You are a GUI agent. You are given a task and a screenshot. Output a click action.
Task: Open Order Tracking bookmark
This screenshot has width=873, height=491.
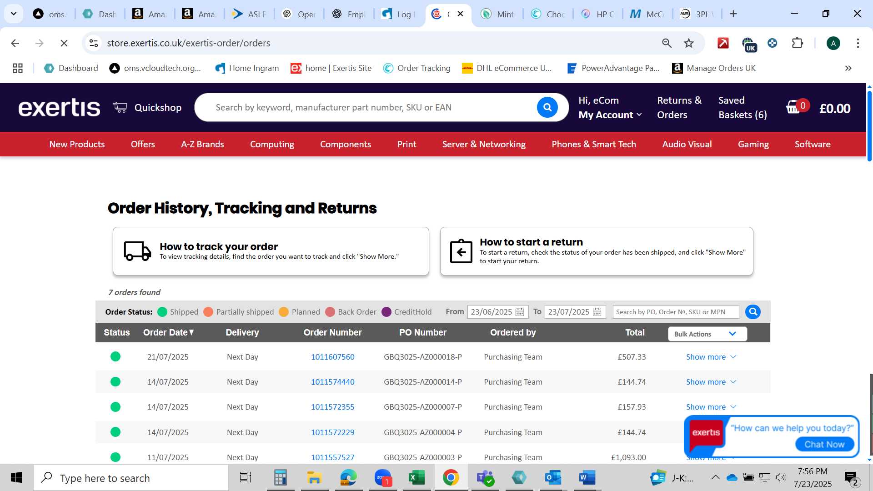pos(417,68)
